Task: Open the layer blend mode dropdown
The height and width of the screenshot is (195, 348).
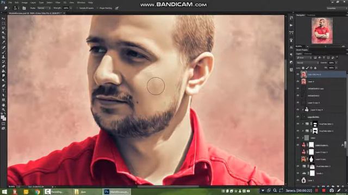Action: (307, 63)
